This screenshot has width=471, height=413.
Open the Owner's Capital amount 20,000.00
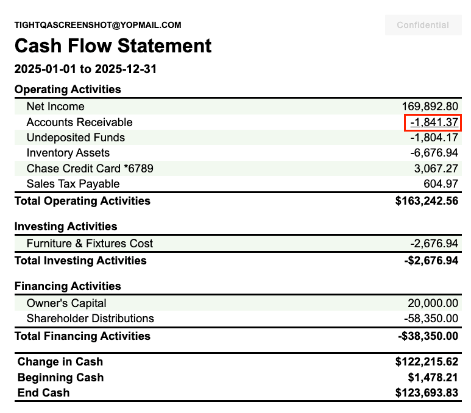pyautogui.click(x=433, y=303)
